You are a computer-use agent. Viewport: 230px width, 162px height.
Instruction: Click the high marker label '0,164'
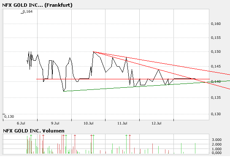pos(27,11)
